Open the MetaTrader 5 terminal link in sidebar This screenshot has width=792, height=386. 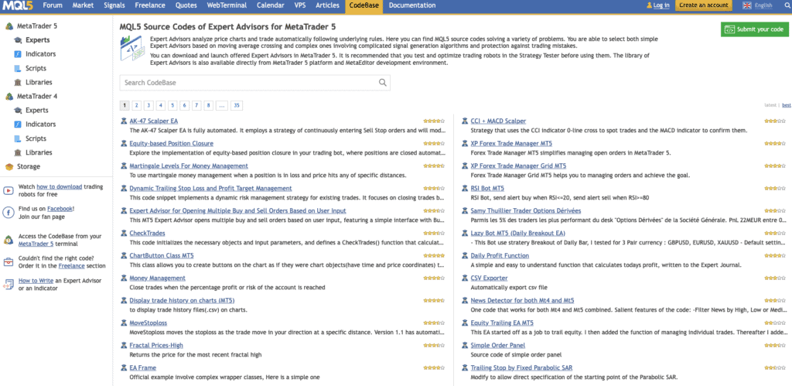tap(36, 244)
